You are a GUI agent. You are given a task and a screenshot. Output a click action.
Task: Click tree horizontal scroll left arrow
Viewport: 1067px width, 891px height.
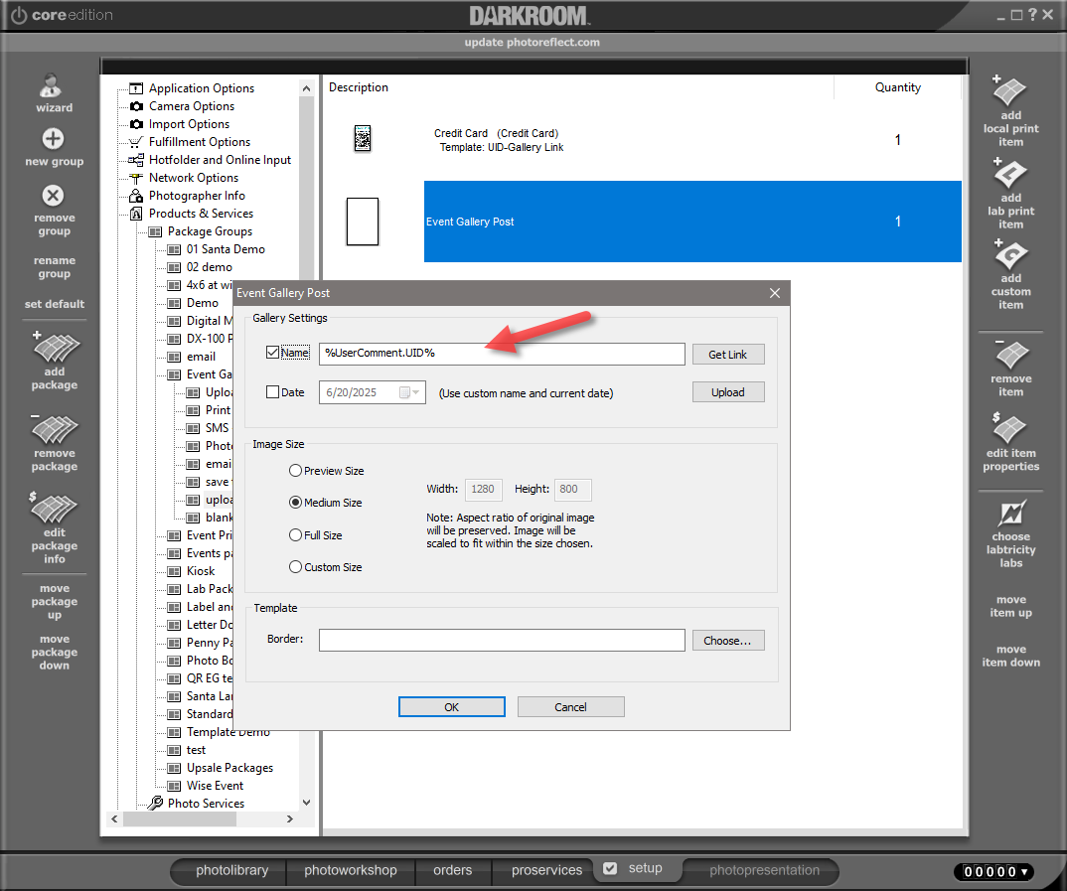tap(114, 818)
